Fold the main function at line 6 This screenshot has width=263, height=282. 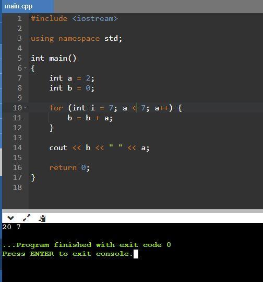[x=25, y=68]
